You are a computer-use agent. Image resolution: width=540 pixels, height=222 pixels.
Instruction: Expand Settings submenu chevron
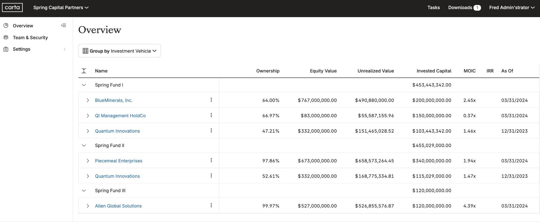pyautogui.click(x=65, y=49)
